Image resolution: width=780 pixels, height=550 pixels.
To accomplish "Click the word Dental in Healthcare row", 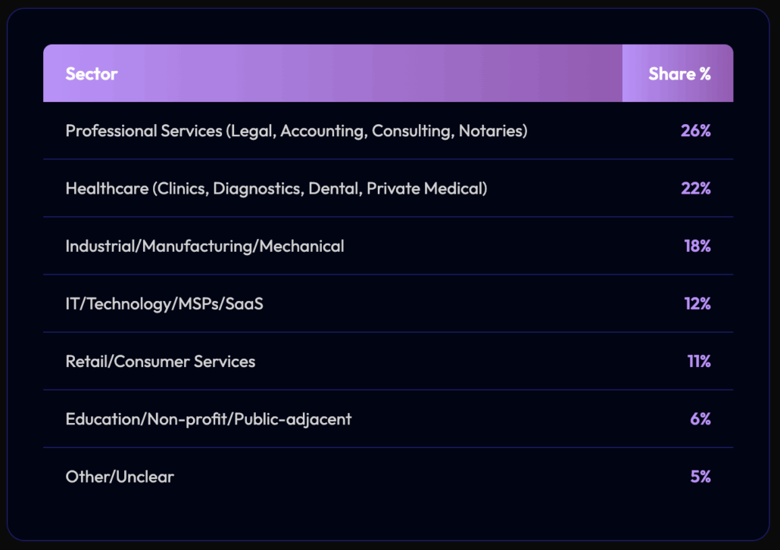I will point(333,188).
